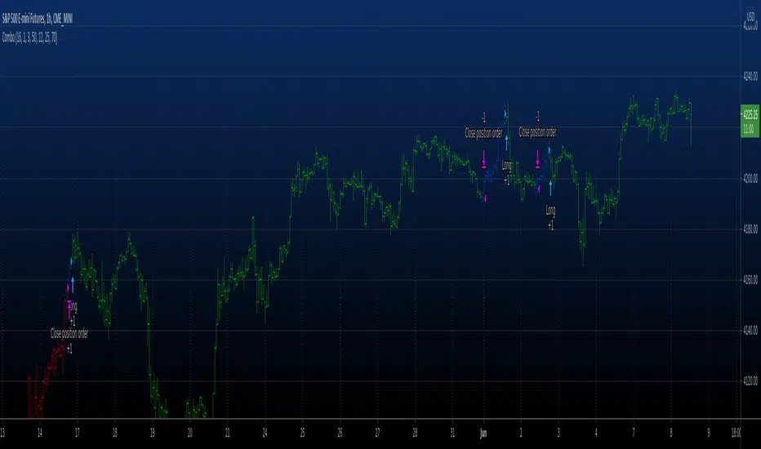
Task: Select the second June 'Close position order' label
Action: [537, 132]
